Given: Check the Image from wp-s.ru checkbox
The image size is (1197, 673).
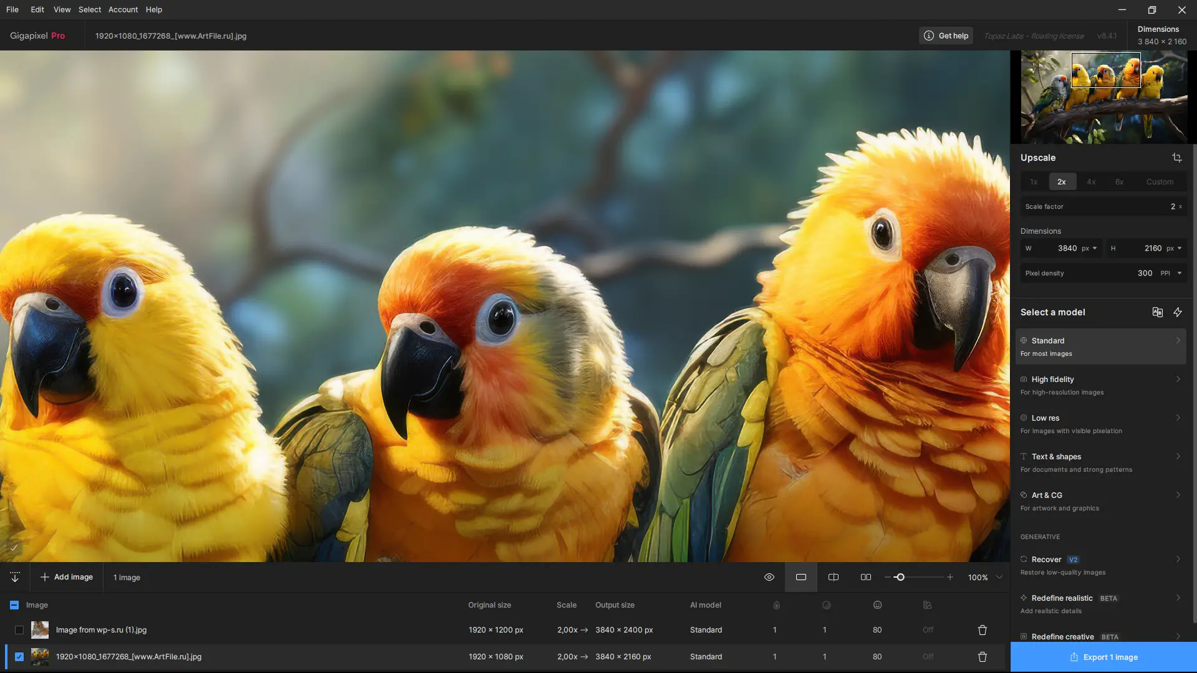Looking at the screenshot, I should point(19,630).
